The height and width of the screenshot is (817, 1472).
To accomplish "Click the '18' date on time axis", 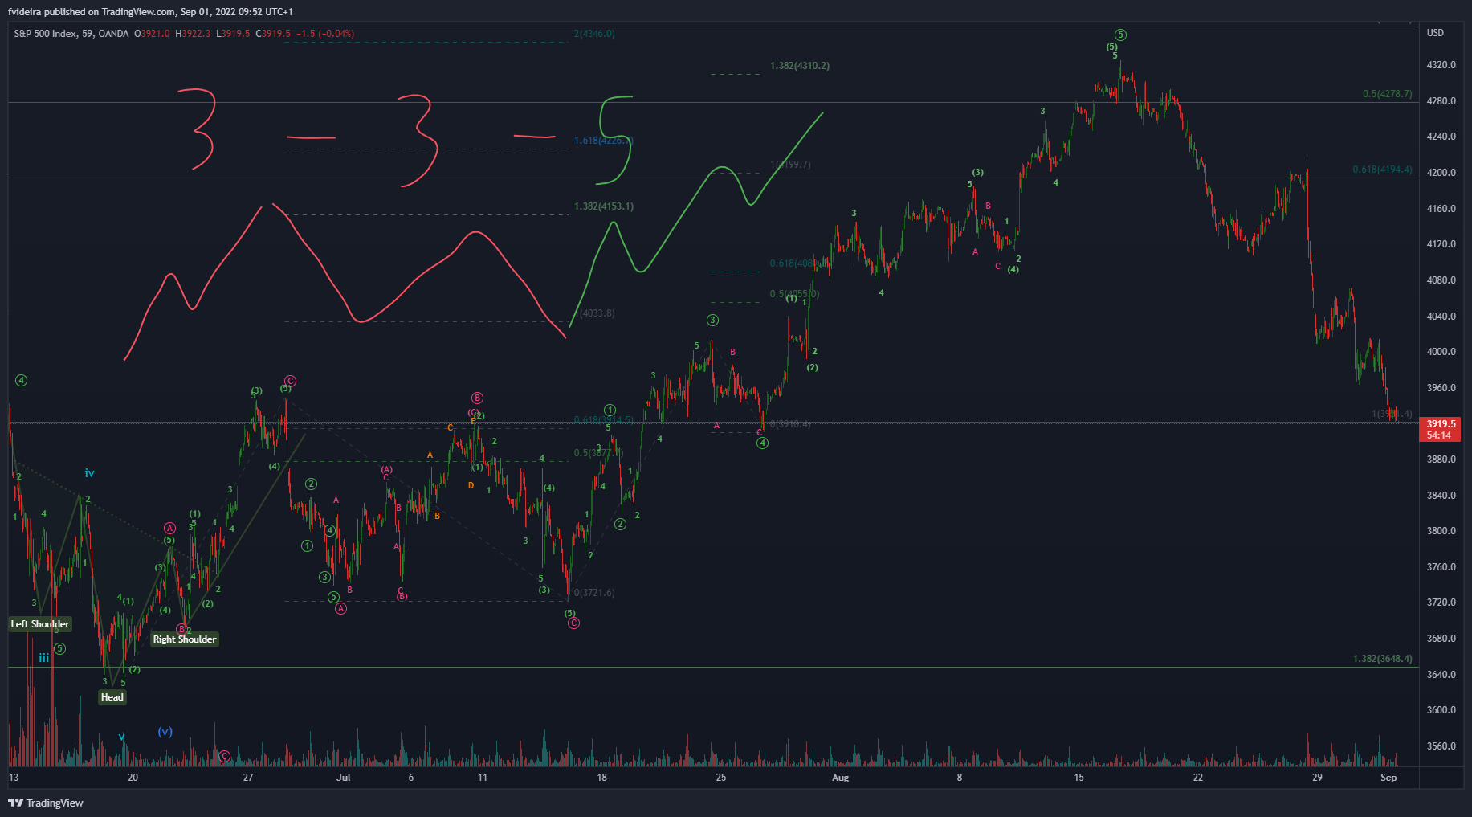I will pyautogui.click(x=602, y=778).
